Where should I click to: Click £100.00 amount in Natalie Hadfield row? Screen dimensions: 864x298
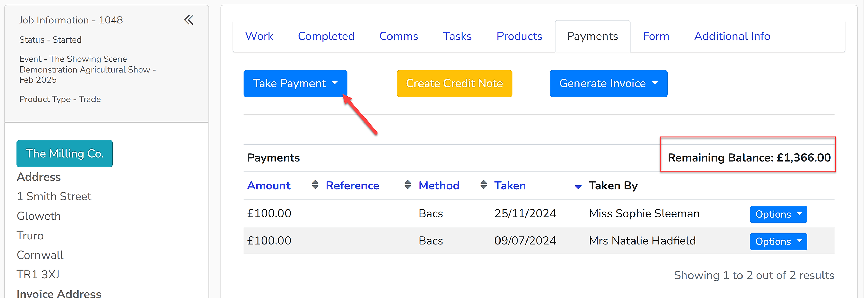pos(269,241)
